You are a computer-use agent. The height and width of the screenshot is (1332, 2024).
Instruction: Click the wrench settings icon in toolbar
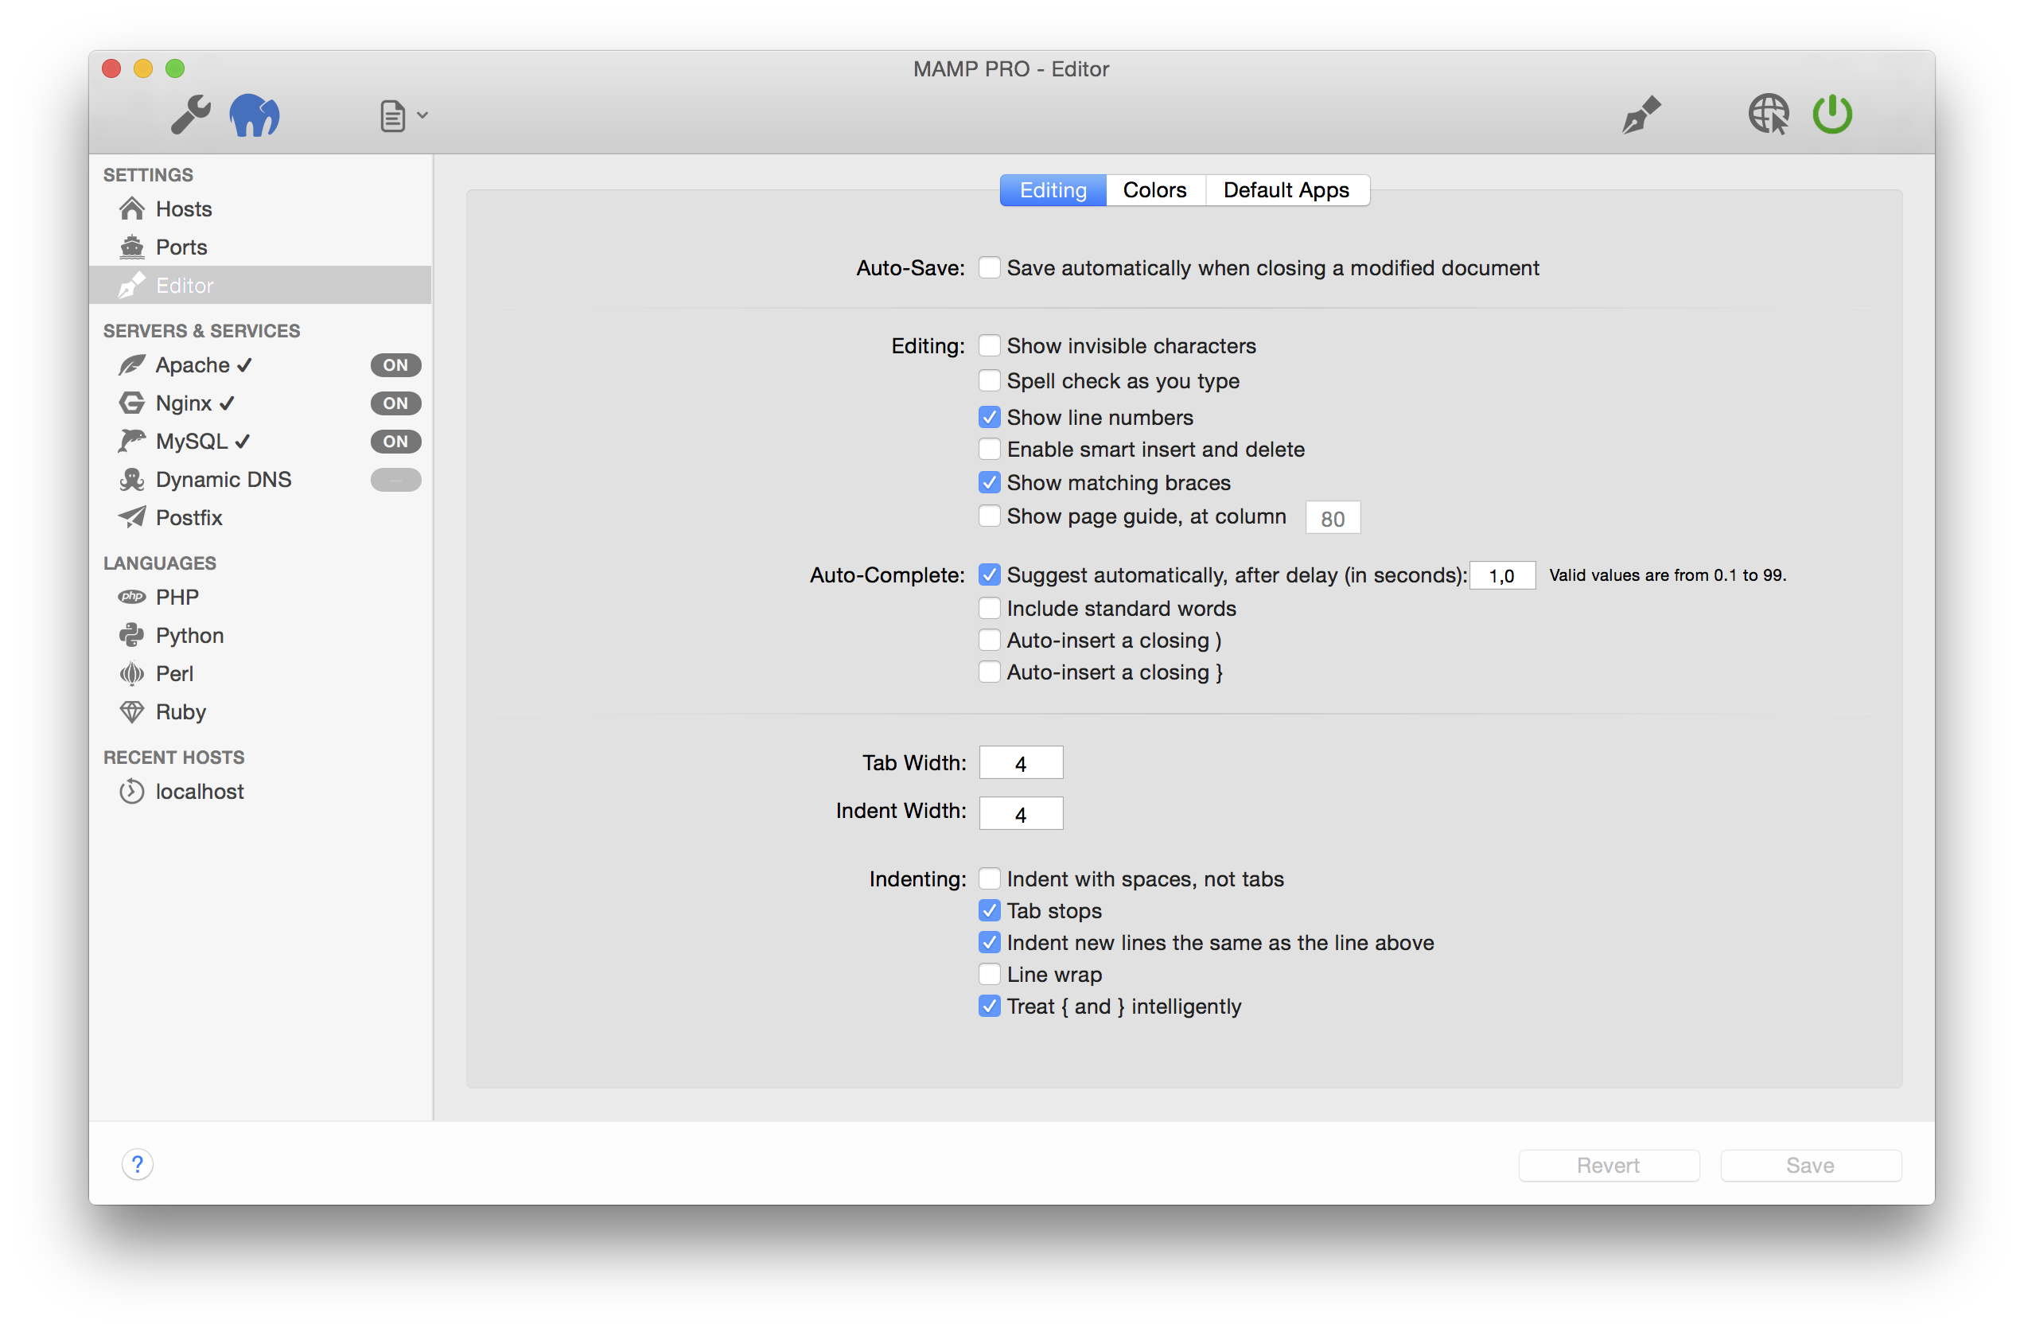click(x=190, y=114)
